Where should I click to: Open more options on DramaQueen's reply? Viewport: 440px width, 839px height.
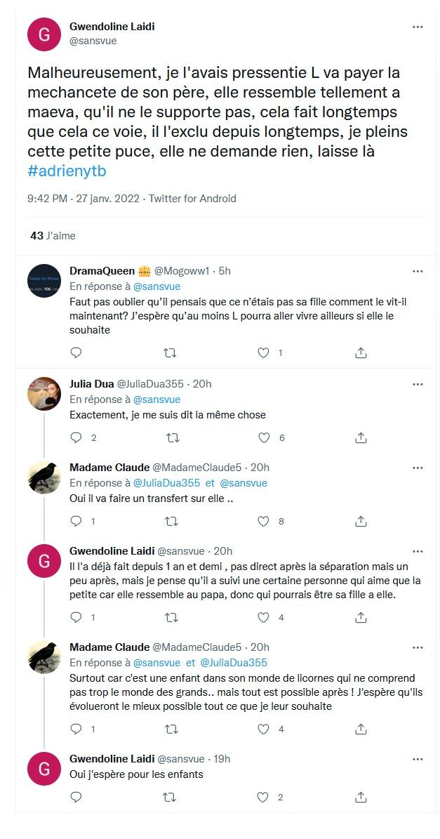coord(418,271)
